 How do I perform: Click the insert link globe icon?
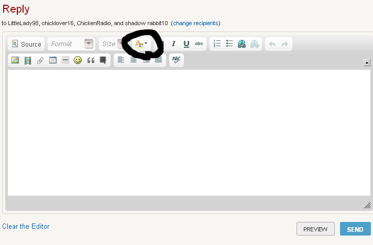[242, 44]
